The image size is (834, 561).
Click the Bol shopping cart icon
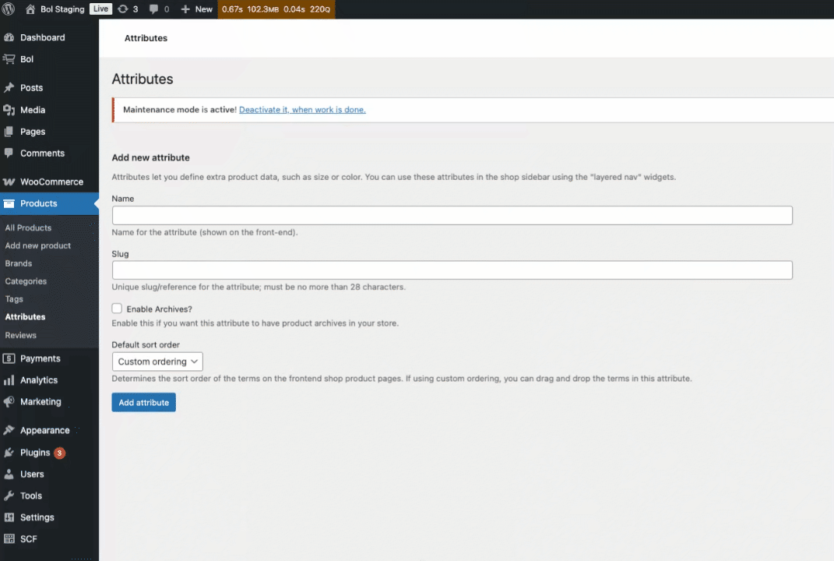(9, 59)
